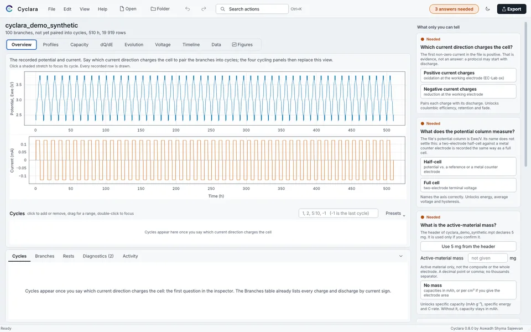Click the Active-material mass input field
Viewport: 531px width, 332px height.
pos(488,258)
